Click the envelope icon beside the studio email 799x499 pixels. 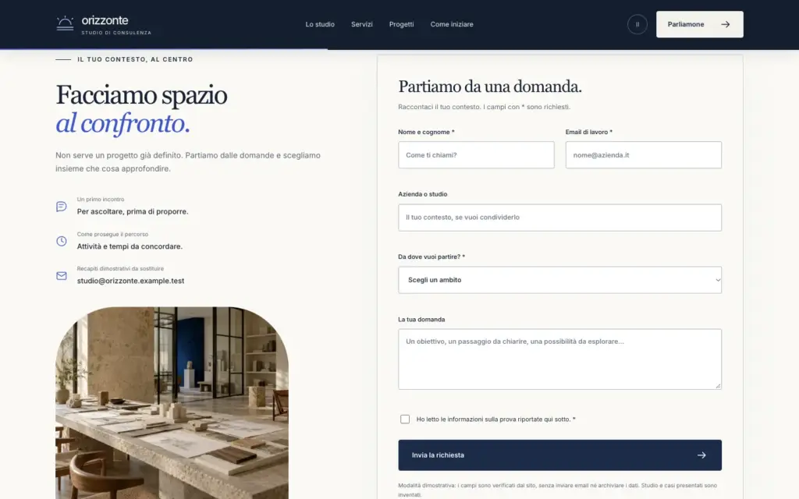pos(61,275)
